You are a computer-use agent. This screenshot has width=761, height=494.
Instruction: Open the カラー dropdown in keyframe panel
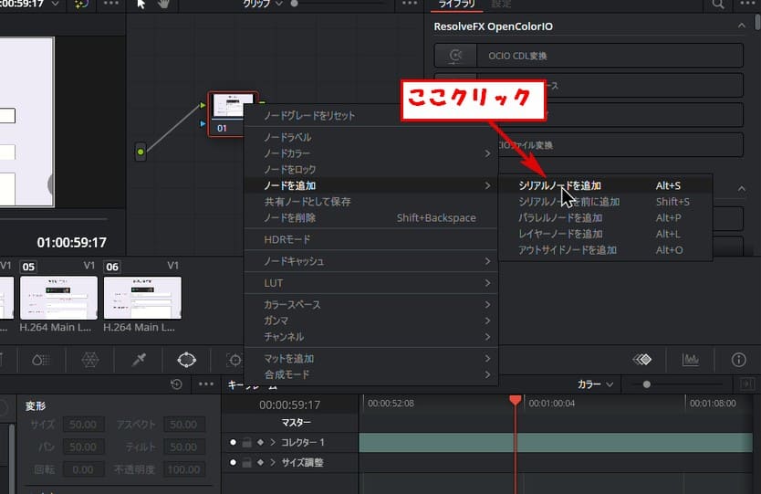coord(598,384)
